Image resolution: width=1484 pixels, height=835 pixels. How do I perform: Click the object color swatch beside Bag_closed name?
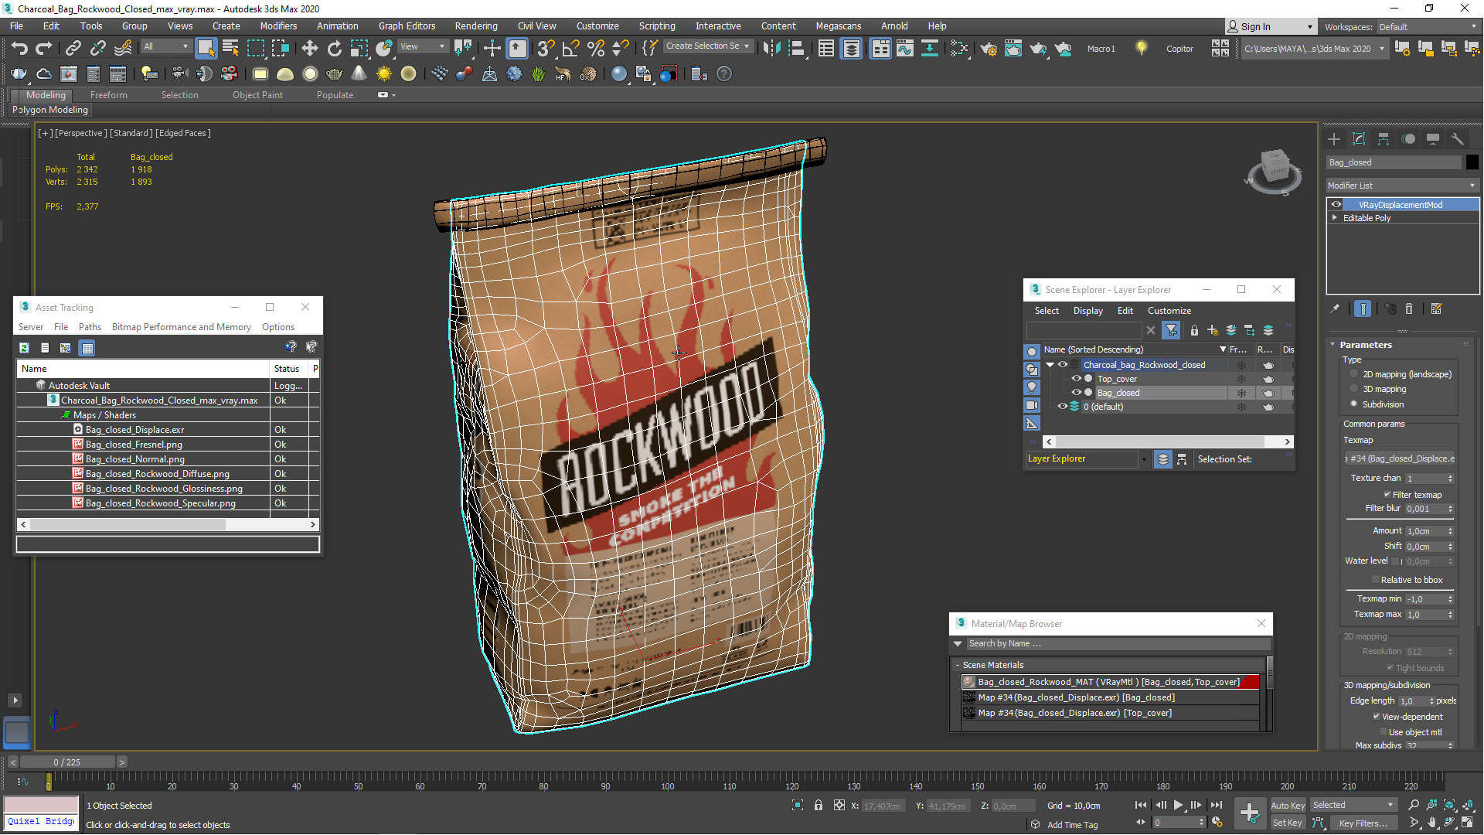point(1472,162)
